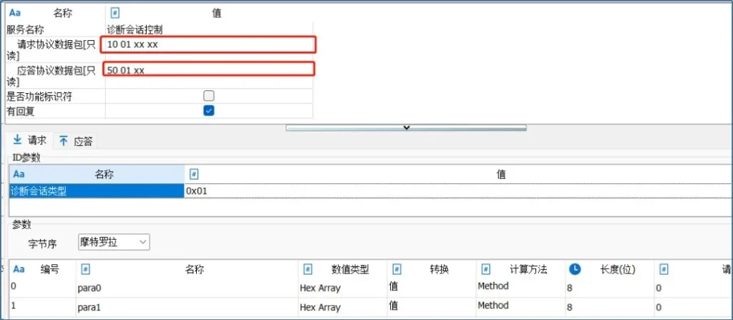The height and width of the screenshot is (320, 733).
Task: Click the # icon in 转换 column header
Action: pyautogui.click(x=397, y=269)
